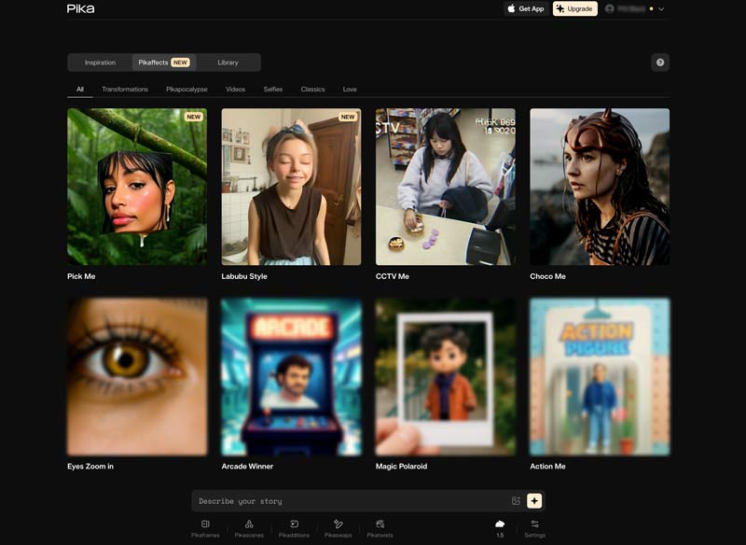Open the Settings sliders icon
This screenshot has width=746, height=545.
coord(534,528)
